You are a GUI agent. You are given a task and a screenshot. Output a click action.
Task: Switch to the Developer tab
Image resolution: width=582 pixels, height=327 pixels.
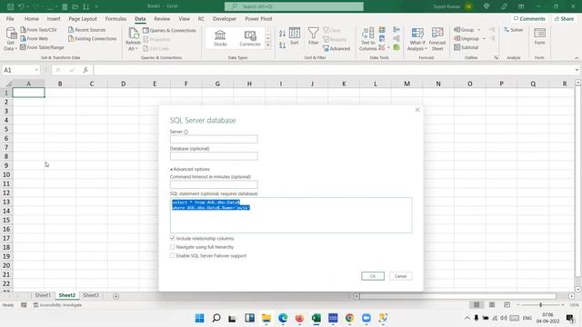pyautogui.click(x=225, y=18)
